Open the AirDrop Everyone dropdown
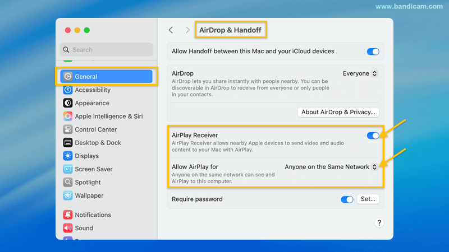The width and height of the screenshot is (449, 252). tap(360, 73)
